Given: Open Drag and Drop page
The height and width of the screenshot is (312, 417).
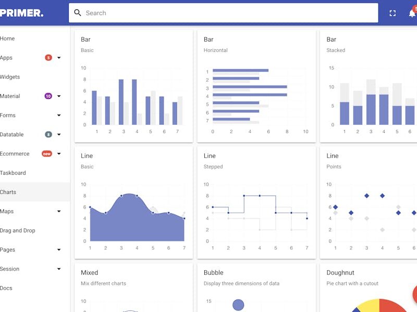Looking at the screenshot, I should point(18,230).
